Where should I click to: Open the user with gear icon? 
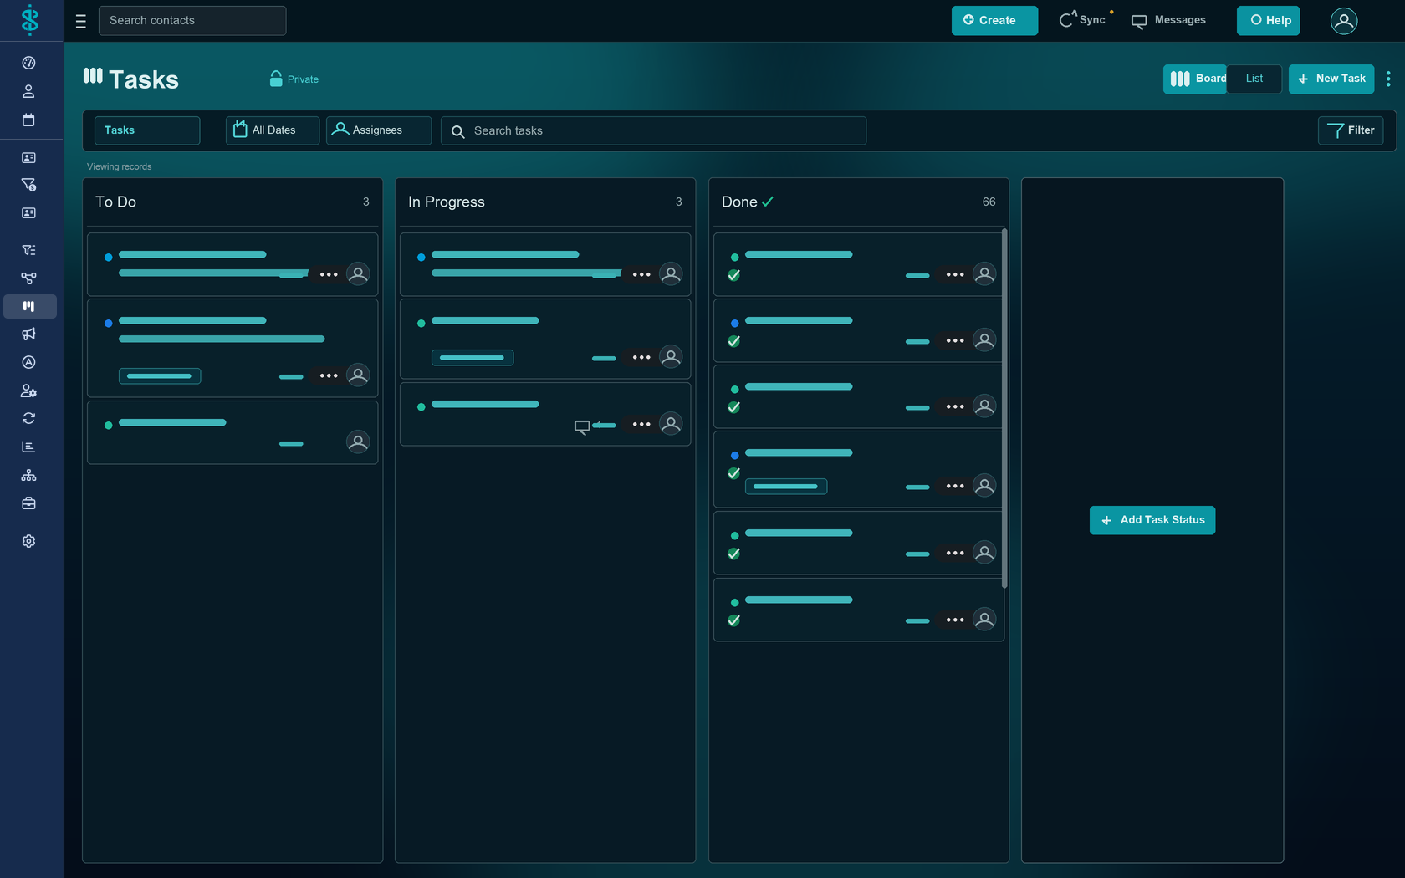pos(28,391)
